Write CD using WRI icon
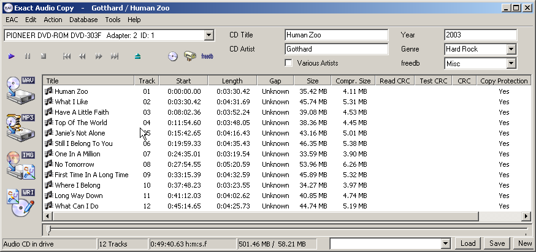 click(x=21, y=203)
